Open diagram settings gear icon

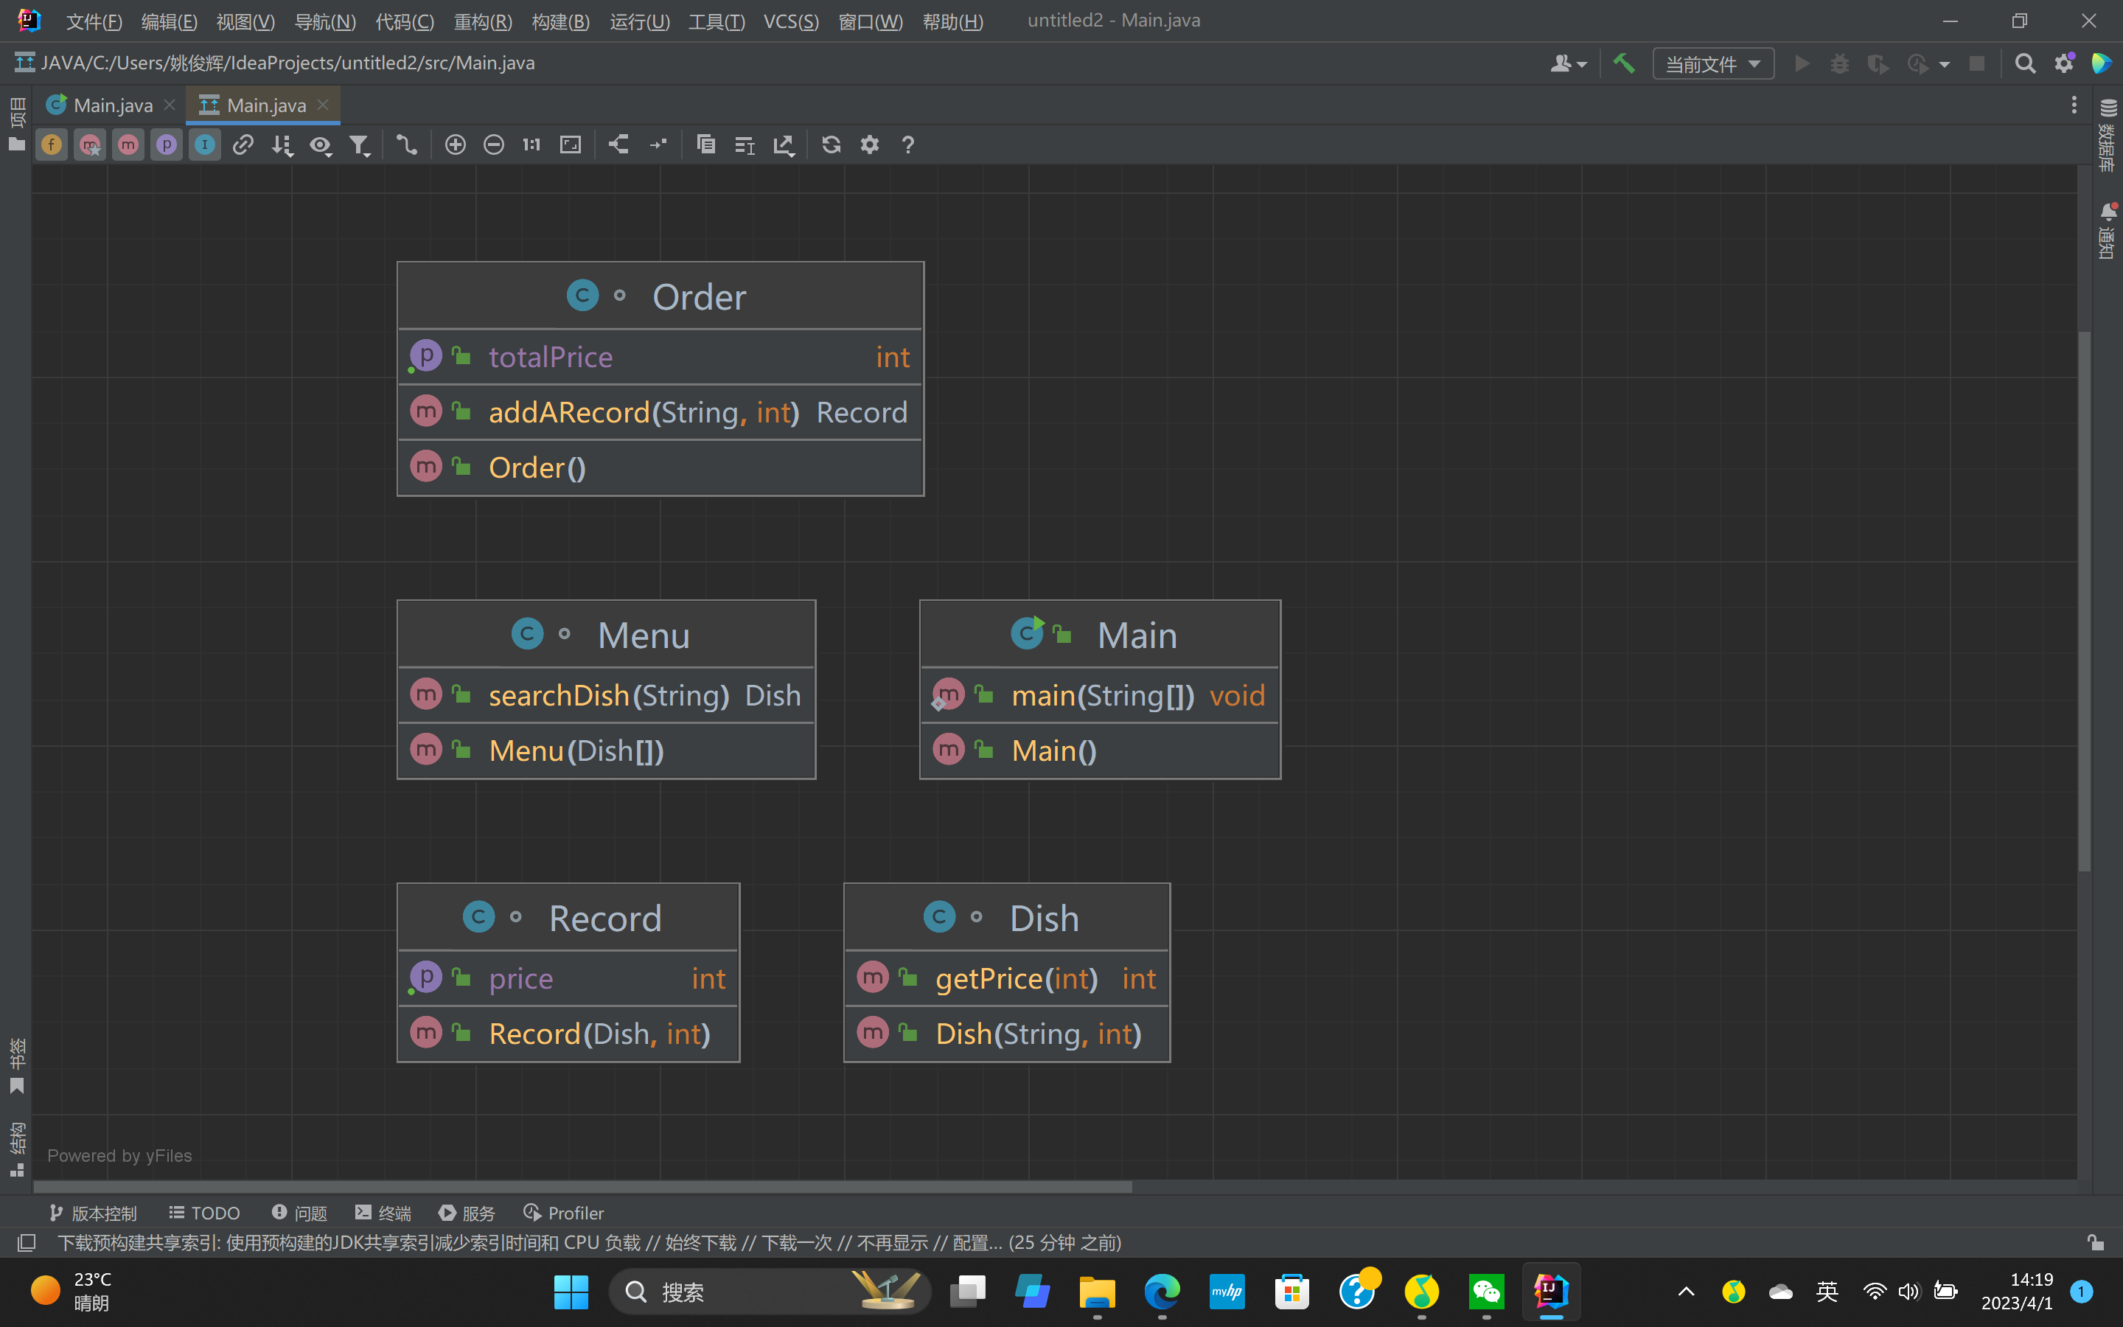pos(869,144)
